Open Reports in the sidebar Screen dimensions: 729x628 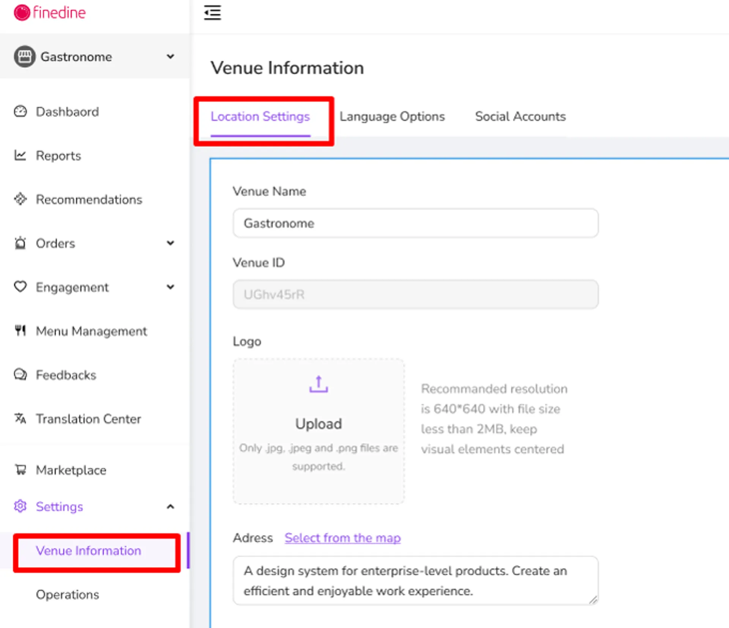(x=58, y=156)
